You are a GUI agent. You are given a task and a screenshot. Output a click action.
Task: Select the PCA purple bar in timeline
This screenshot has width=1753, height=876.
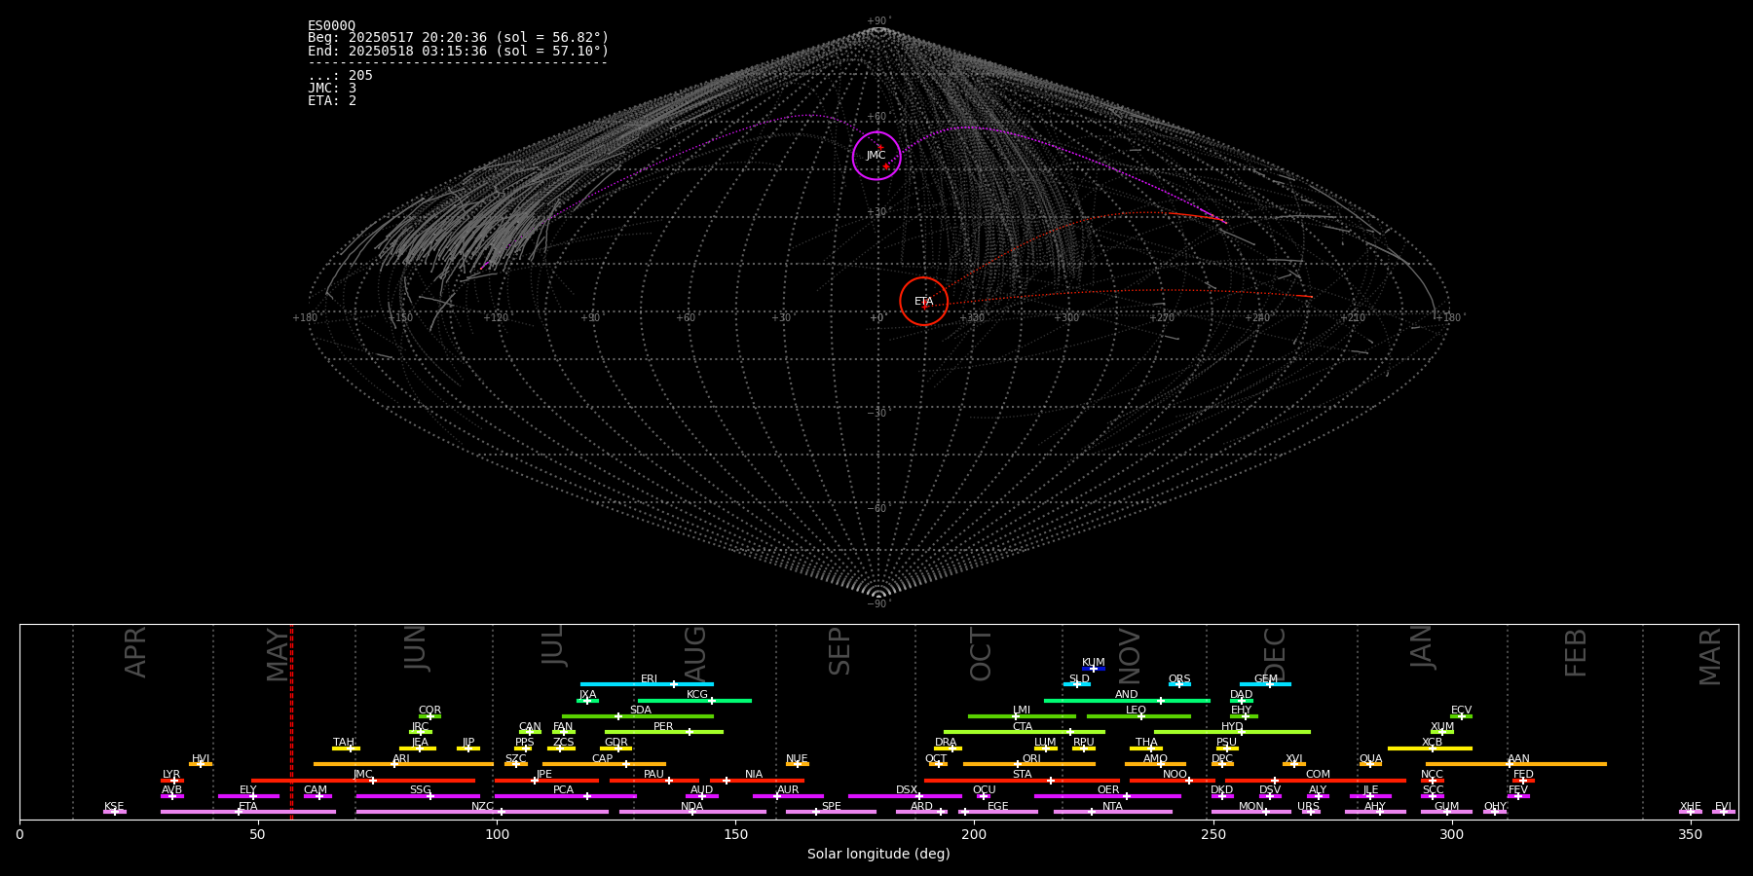(x=565, y=796)
